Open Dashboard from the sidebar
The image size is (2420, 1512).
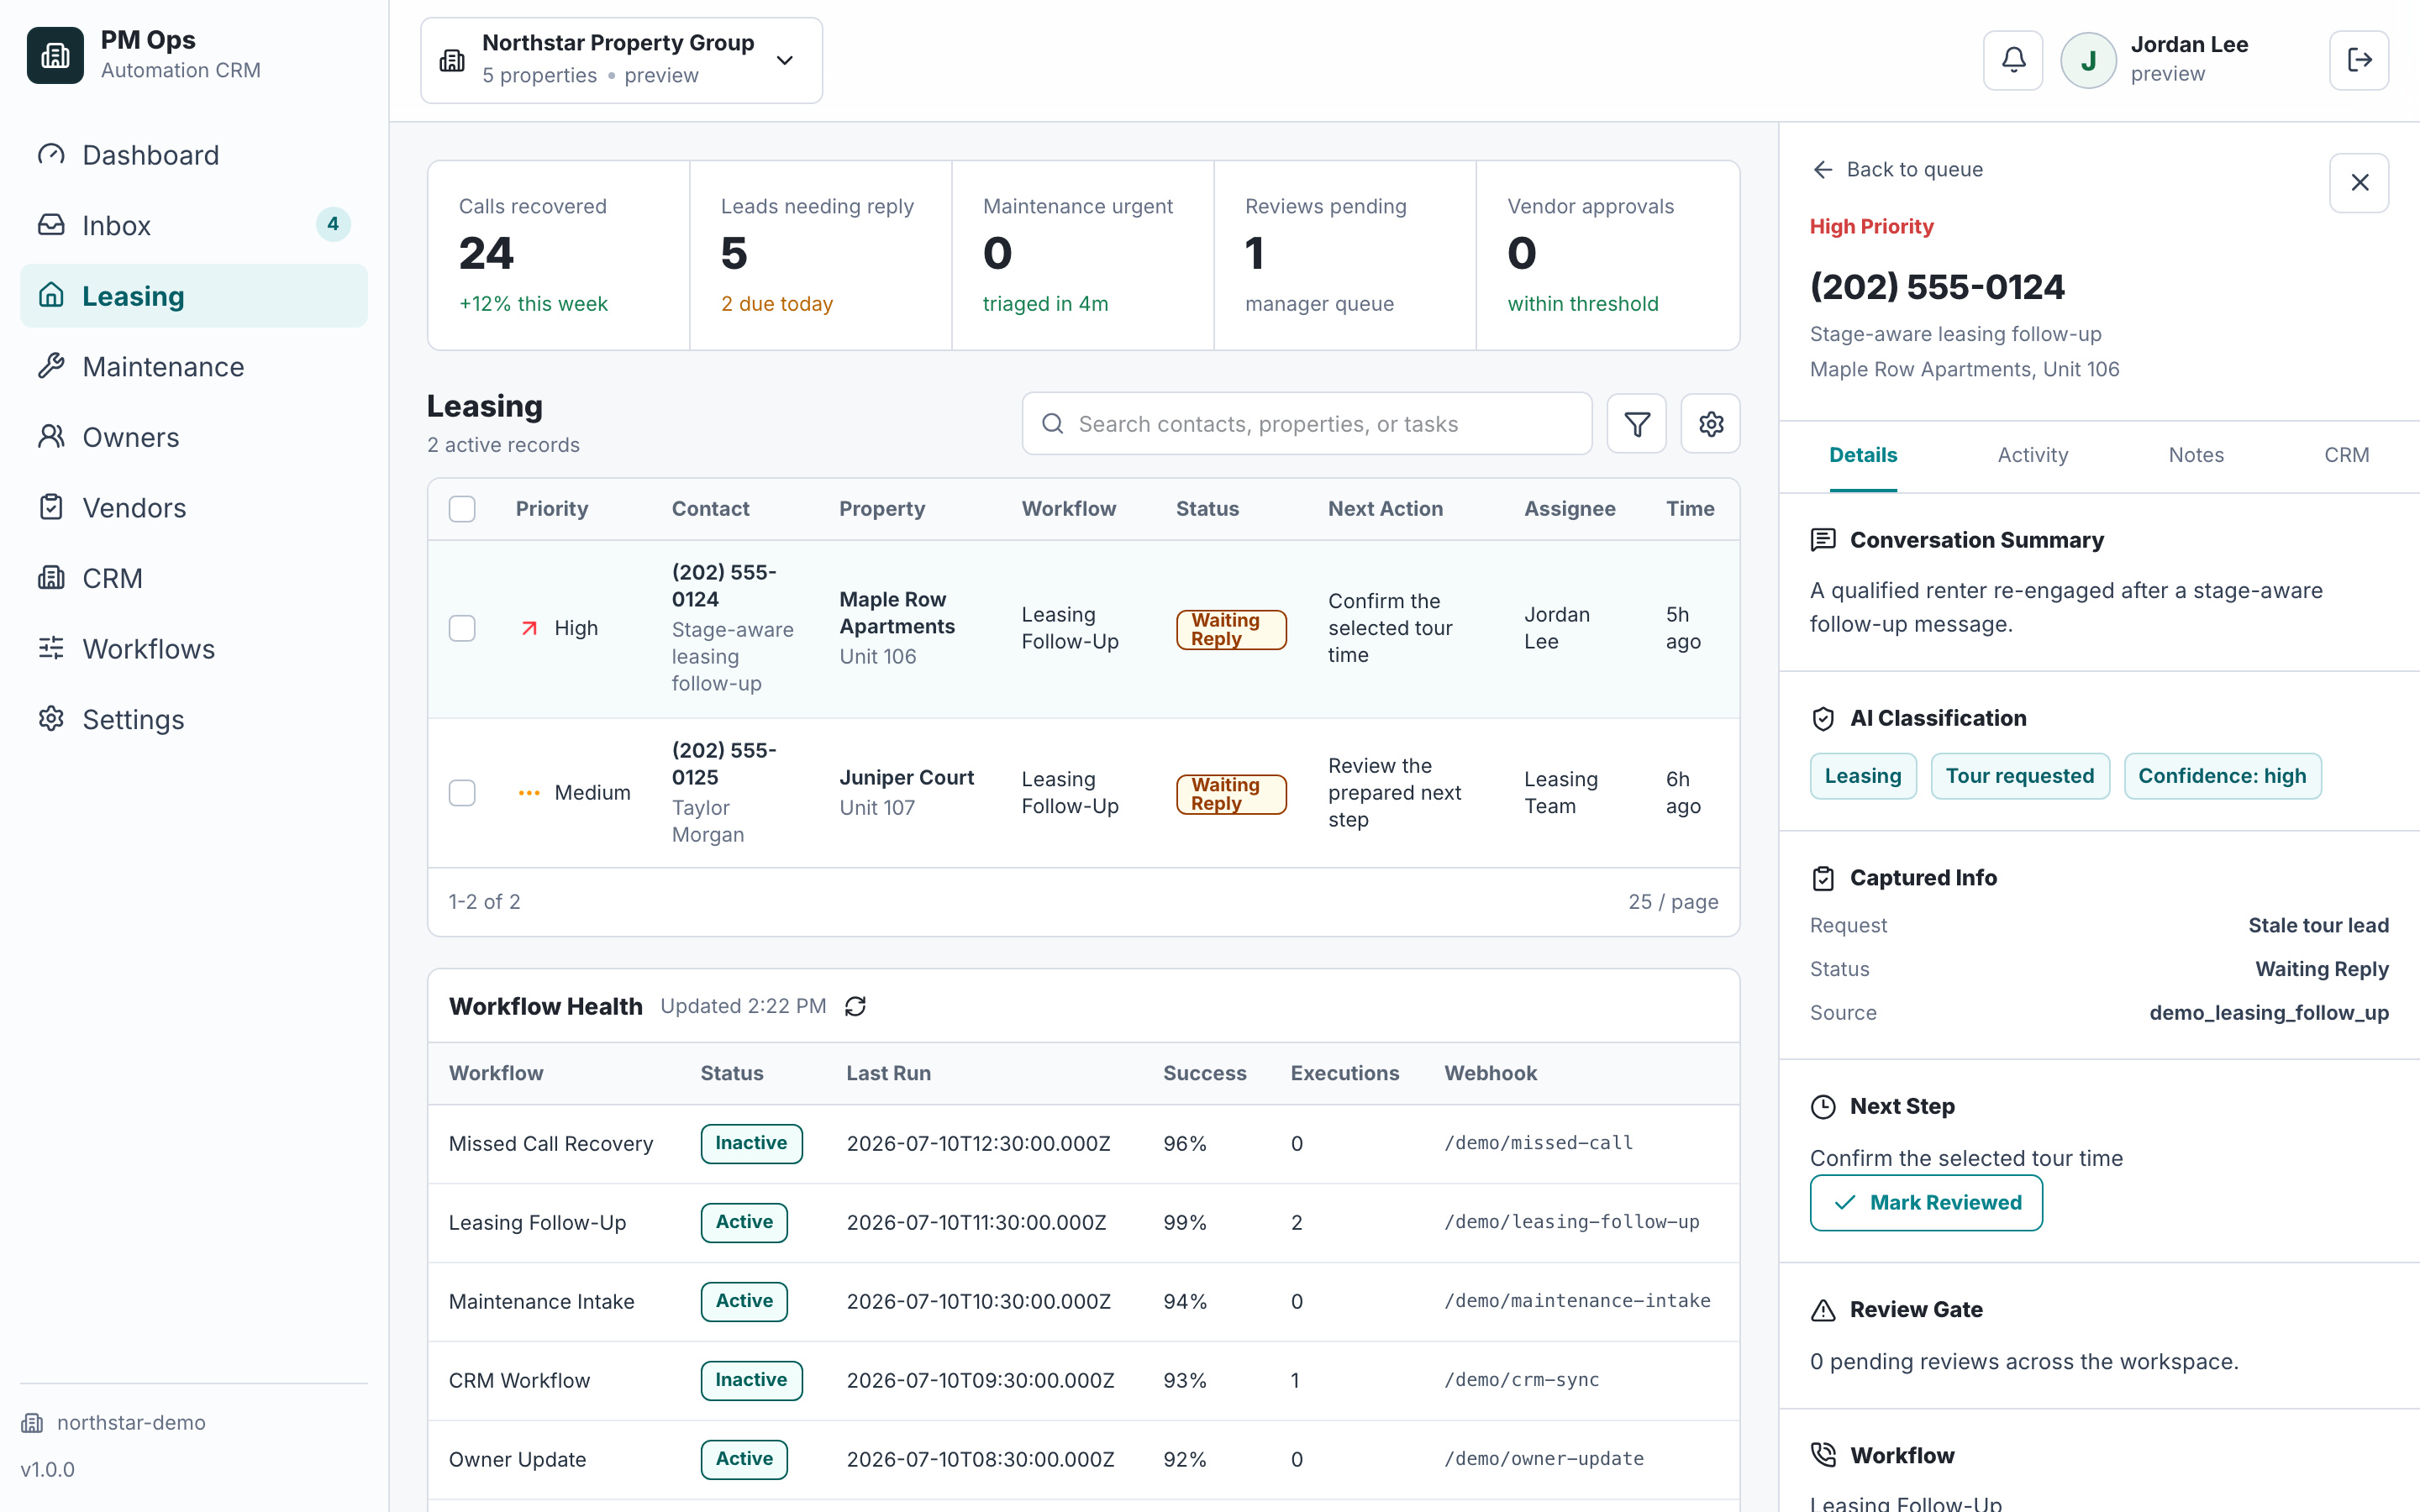pyautogui.click(x=194, y=155)
